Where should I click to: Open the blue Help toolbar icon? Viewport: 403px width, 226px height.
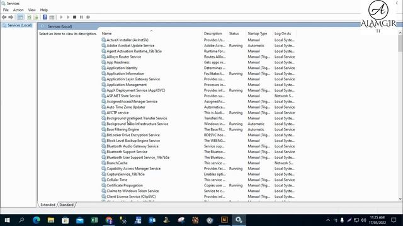point(45,17)
